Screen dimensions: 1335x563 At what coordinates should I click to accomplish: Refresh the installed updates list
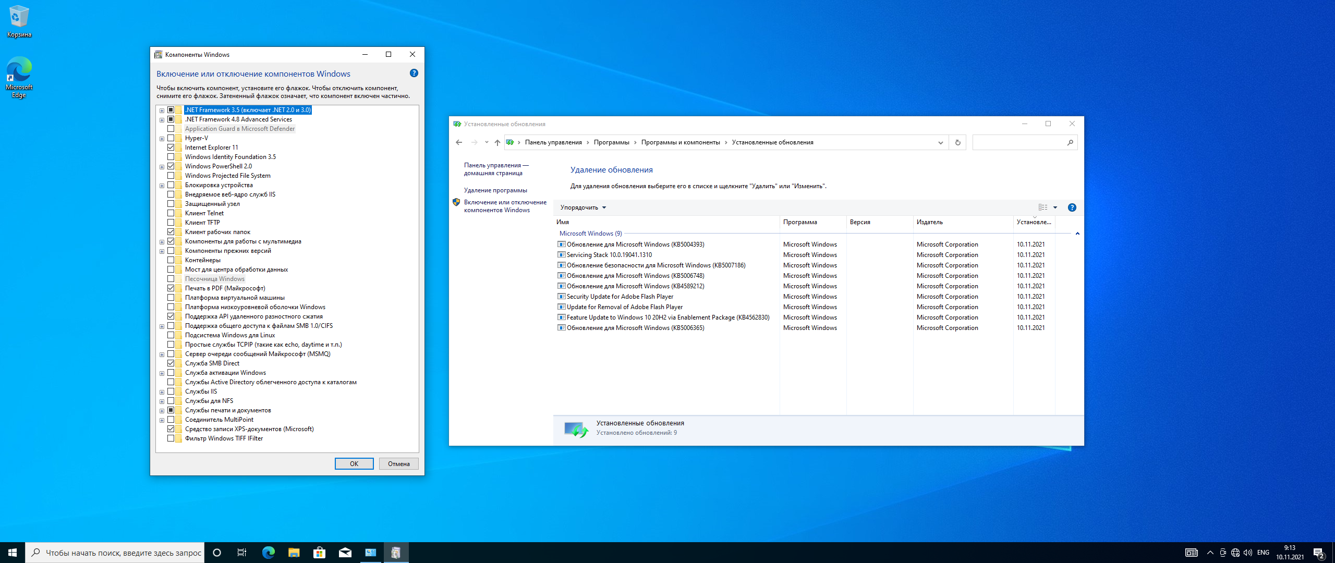point(957,142)
